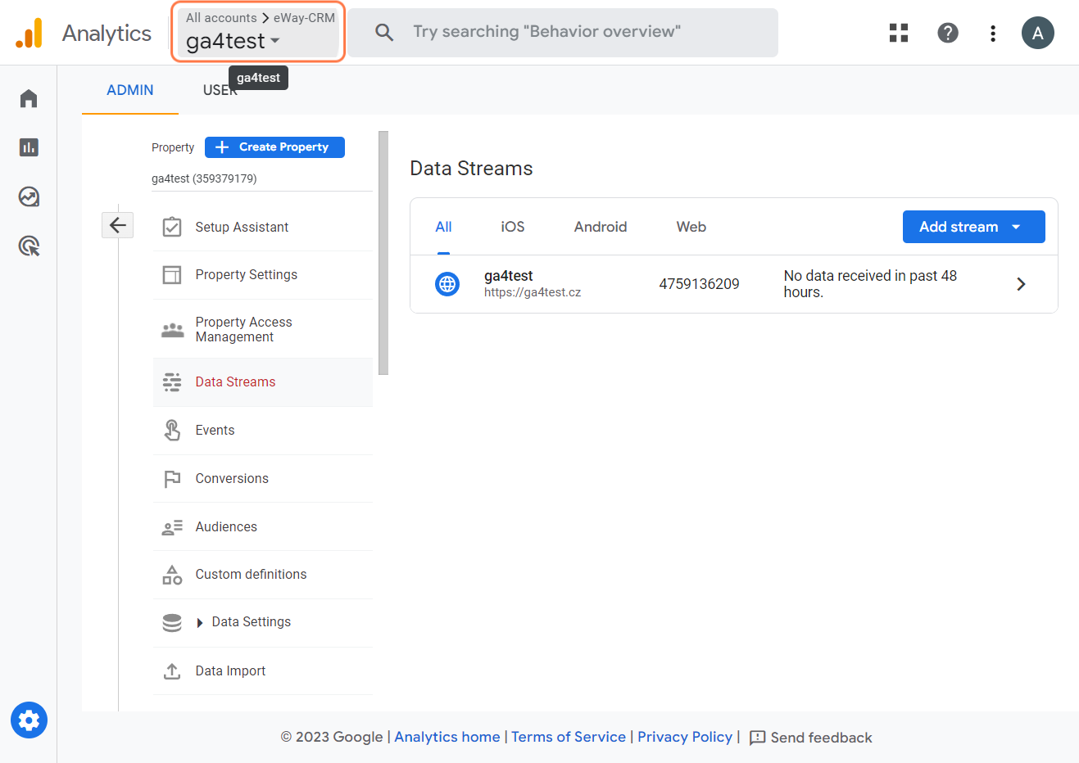Click the Google Analytics logo
Screen dimensions: 1079x763
(x=29, y=33)
